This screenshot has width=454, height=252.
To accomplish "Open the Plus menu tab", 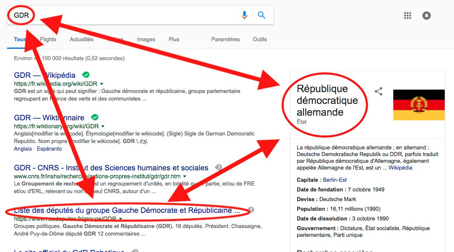I will pyautogui.click(x=174, y=39).
